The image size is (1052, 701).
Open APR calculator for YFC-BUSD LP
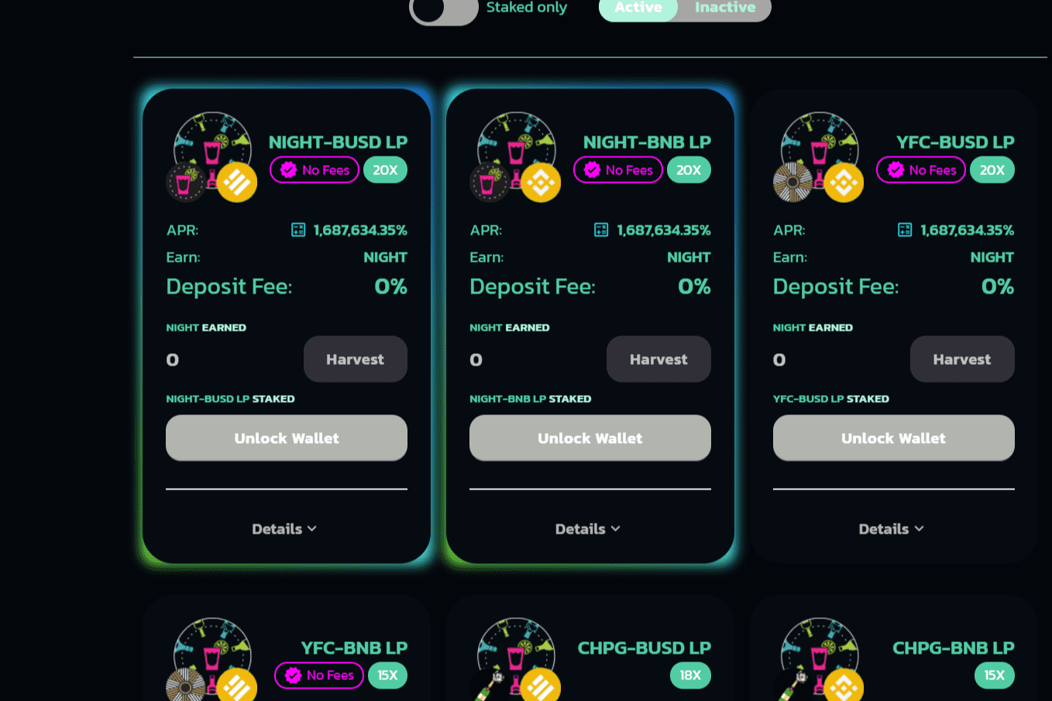(x=904, y=230)
